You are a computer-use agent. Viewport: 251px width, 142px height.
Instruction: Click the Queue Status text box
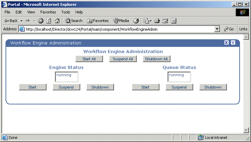179,77
